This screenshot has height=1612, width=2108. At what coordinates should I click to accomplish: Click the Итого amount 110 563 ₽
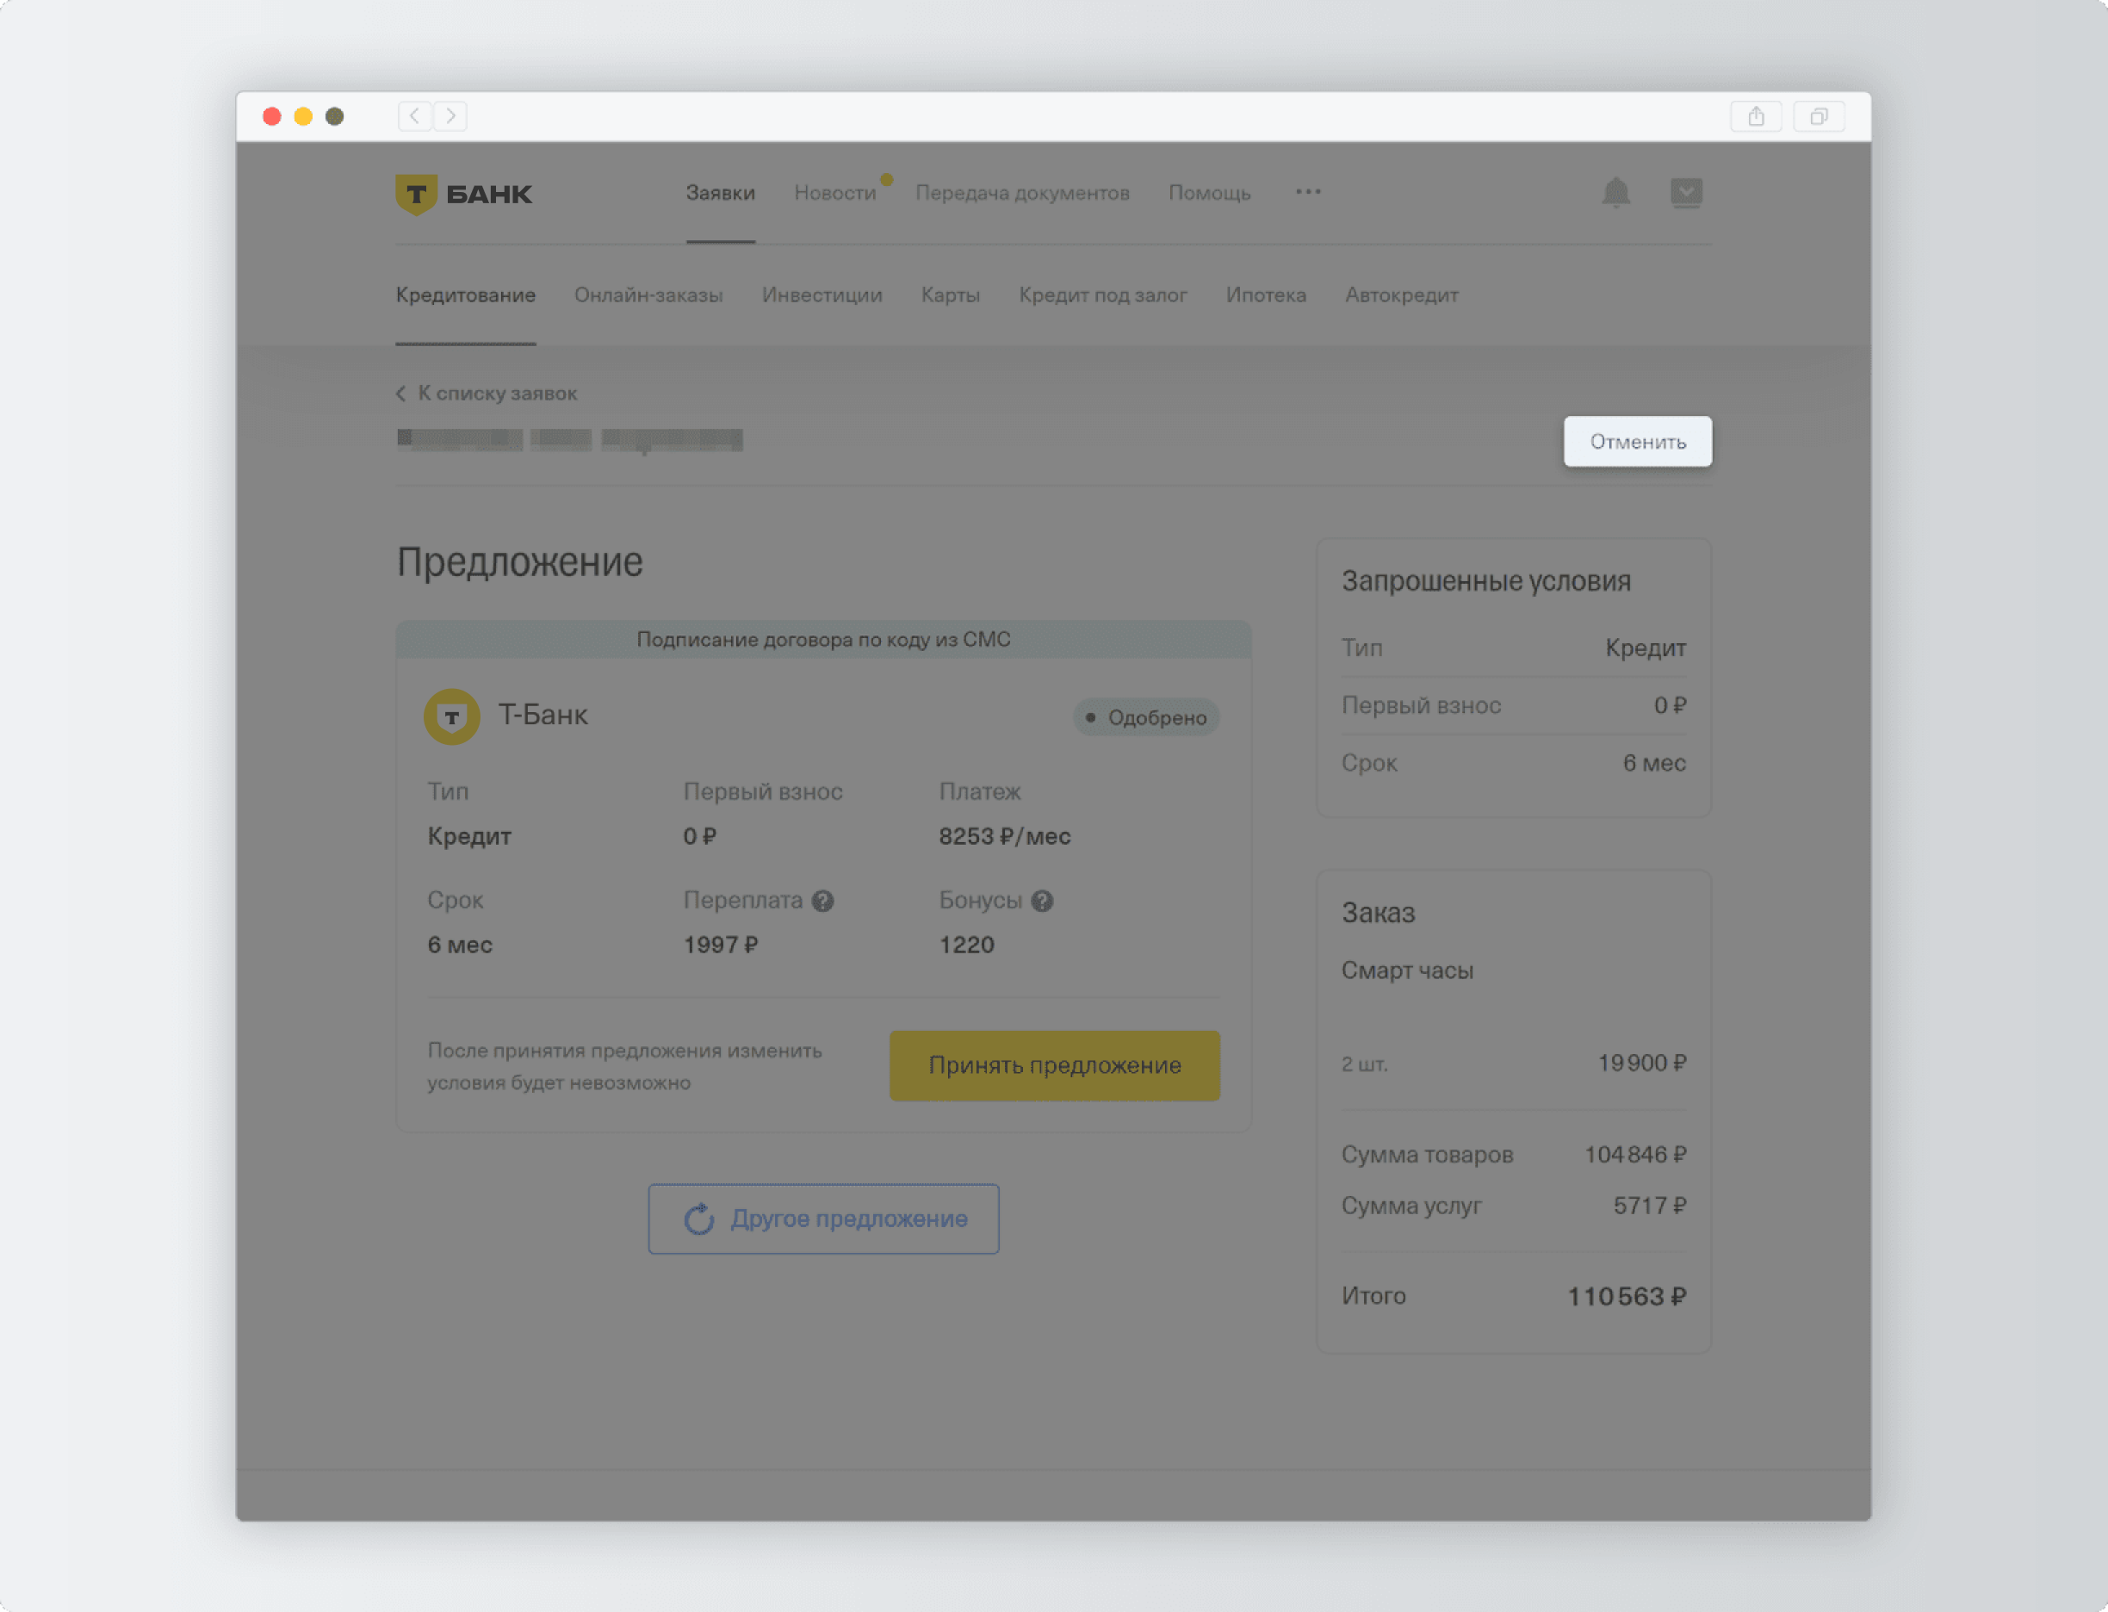[1627, 1298]
